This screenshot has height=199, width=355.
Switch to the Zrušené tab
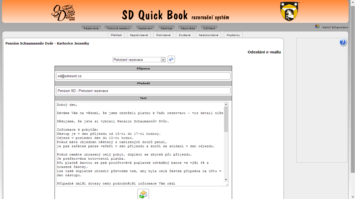coord(185,35)
